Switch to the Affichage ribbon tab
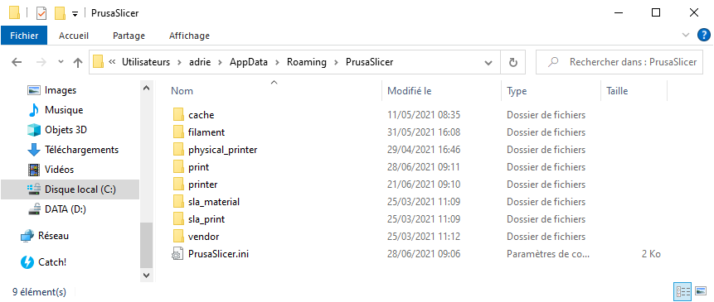714x302 pixels. [x=189, y=36]
